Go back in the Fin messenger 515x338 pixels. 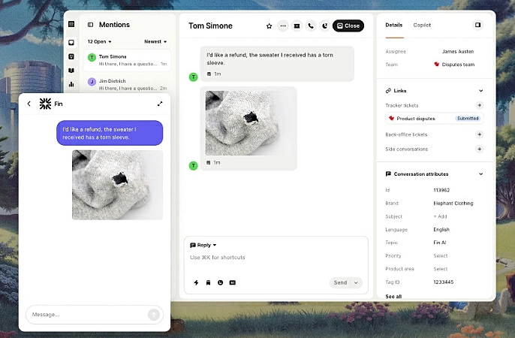tap(29, 104)
